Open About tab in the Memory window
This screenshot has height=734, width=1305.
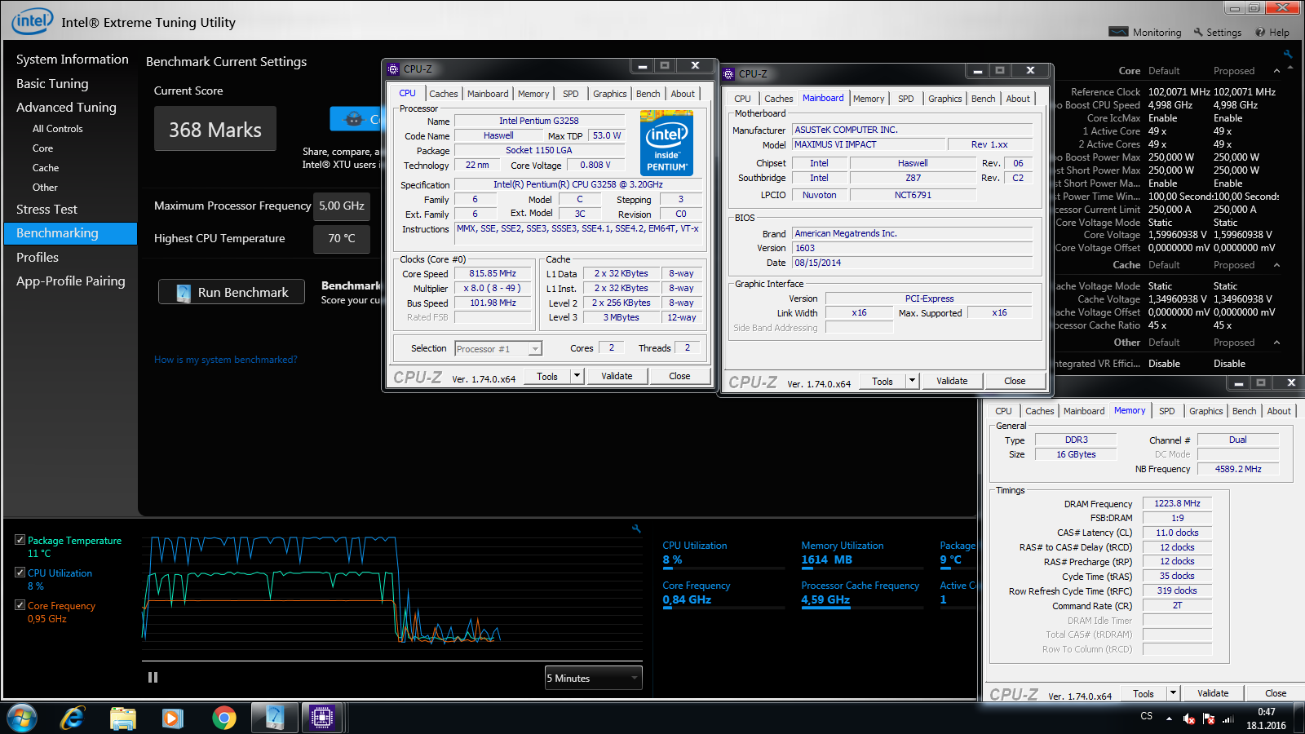[1279, 411]
